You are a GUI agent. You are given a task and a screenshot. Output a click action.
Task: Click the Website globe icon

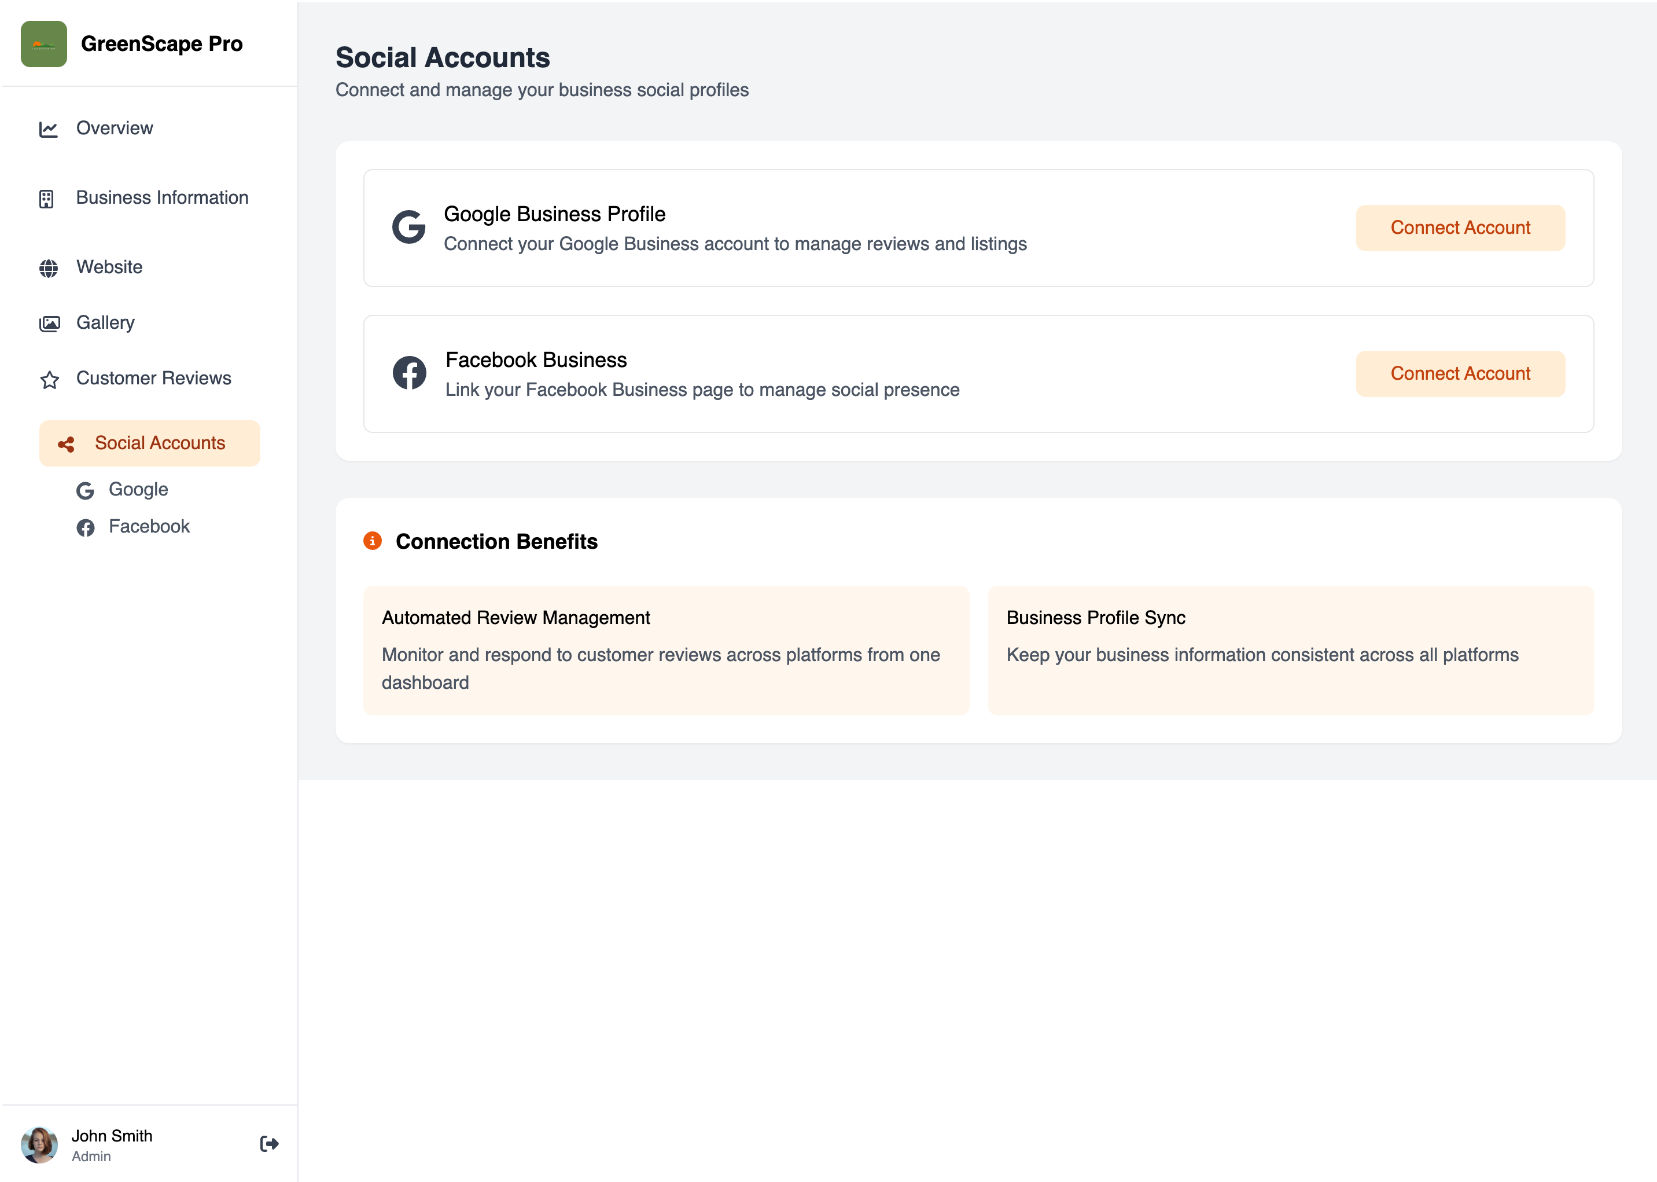[x=48, y=268]
